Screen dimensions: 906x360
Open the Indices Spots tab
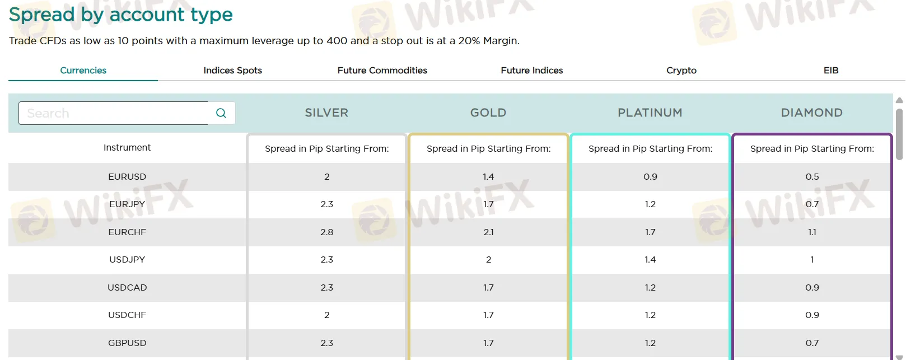pos(233,71)
